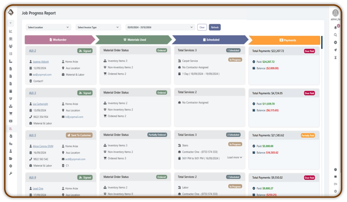Click the Partially Paid payment badge
The height and width of the screenshot is (202, 347).
coord(308,135)
